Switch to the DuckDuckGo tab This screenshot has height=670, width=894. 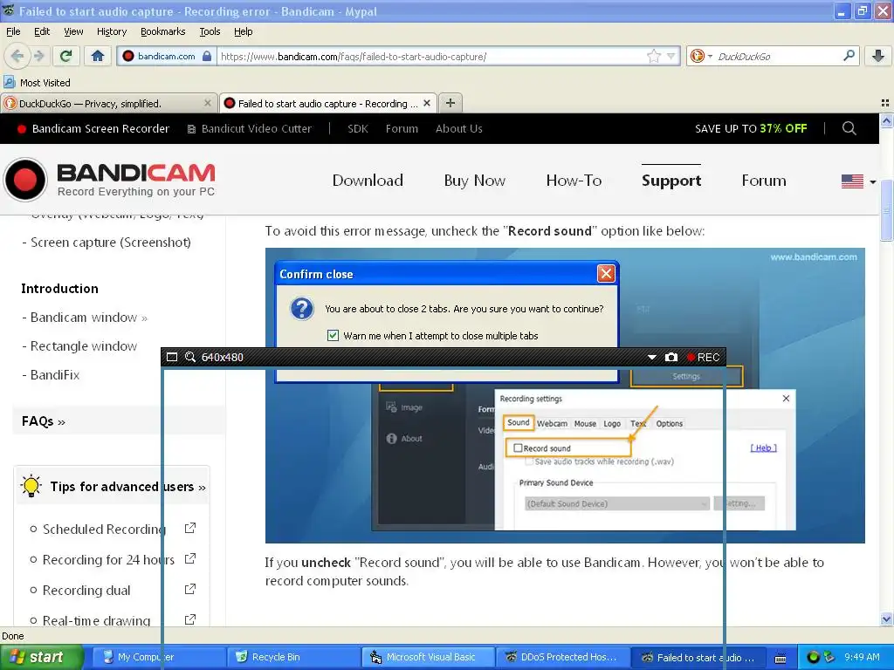pos(108,103)
